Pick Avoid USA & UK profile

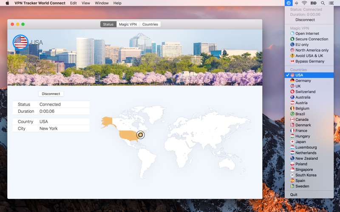pos(309,56)
